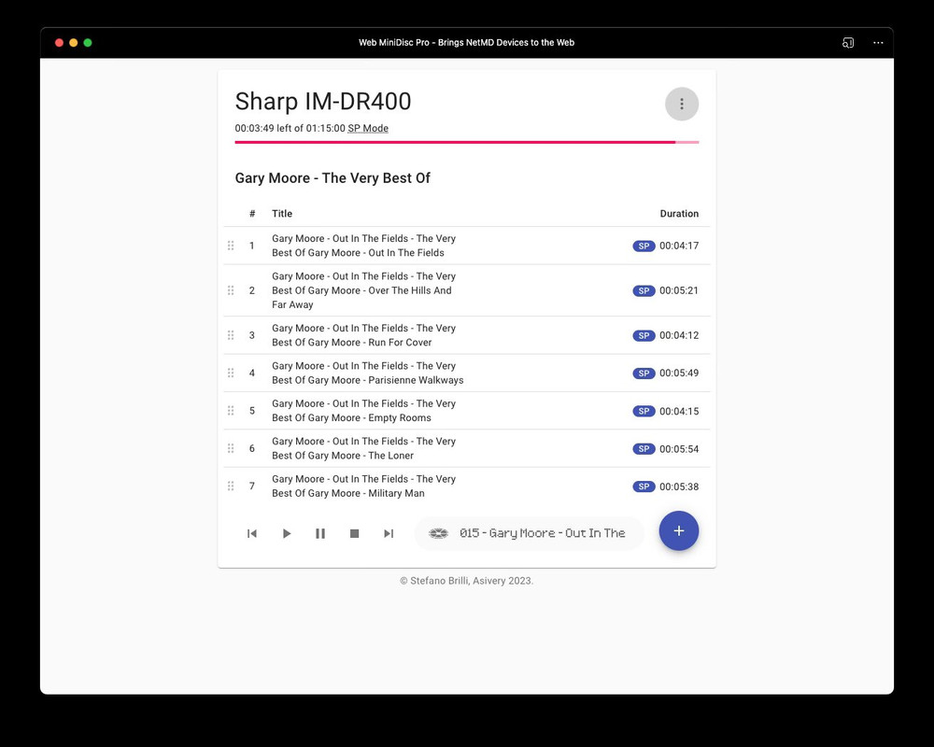The image size is (934, 747).
Task: Click the disc title 'Gary Moore - The Very Best Of'
Action: (333, 178)
